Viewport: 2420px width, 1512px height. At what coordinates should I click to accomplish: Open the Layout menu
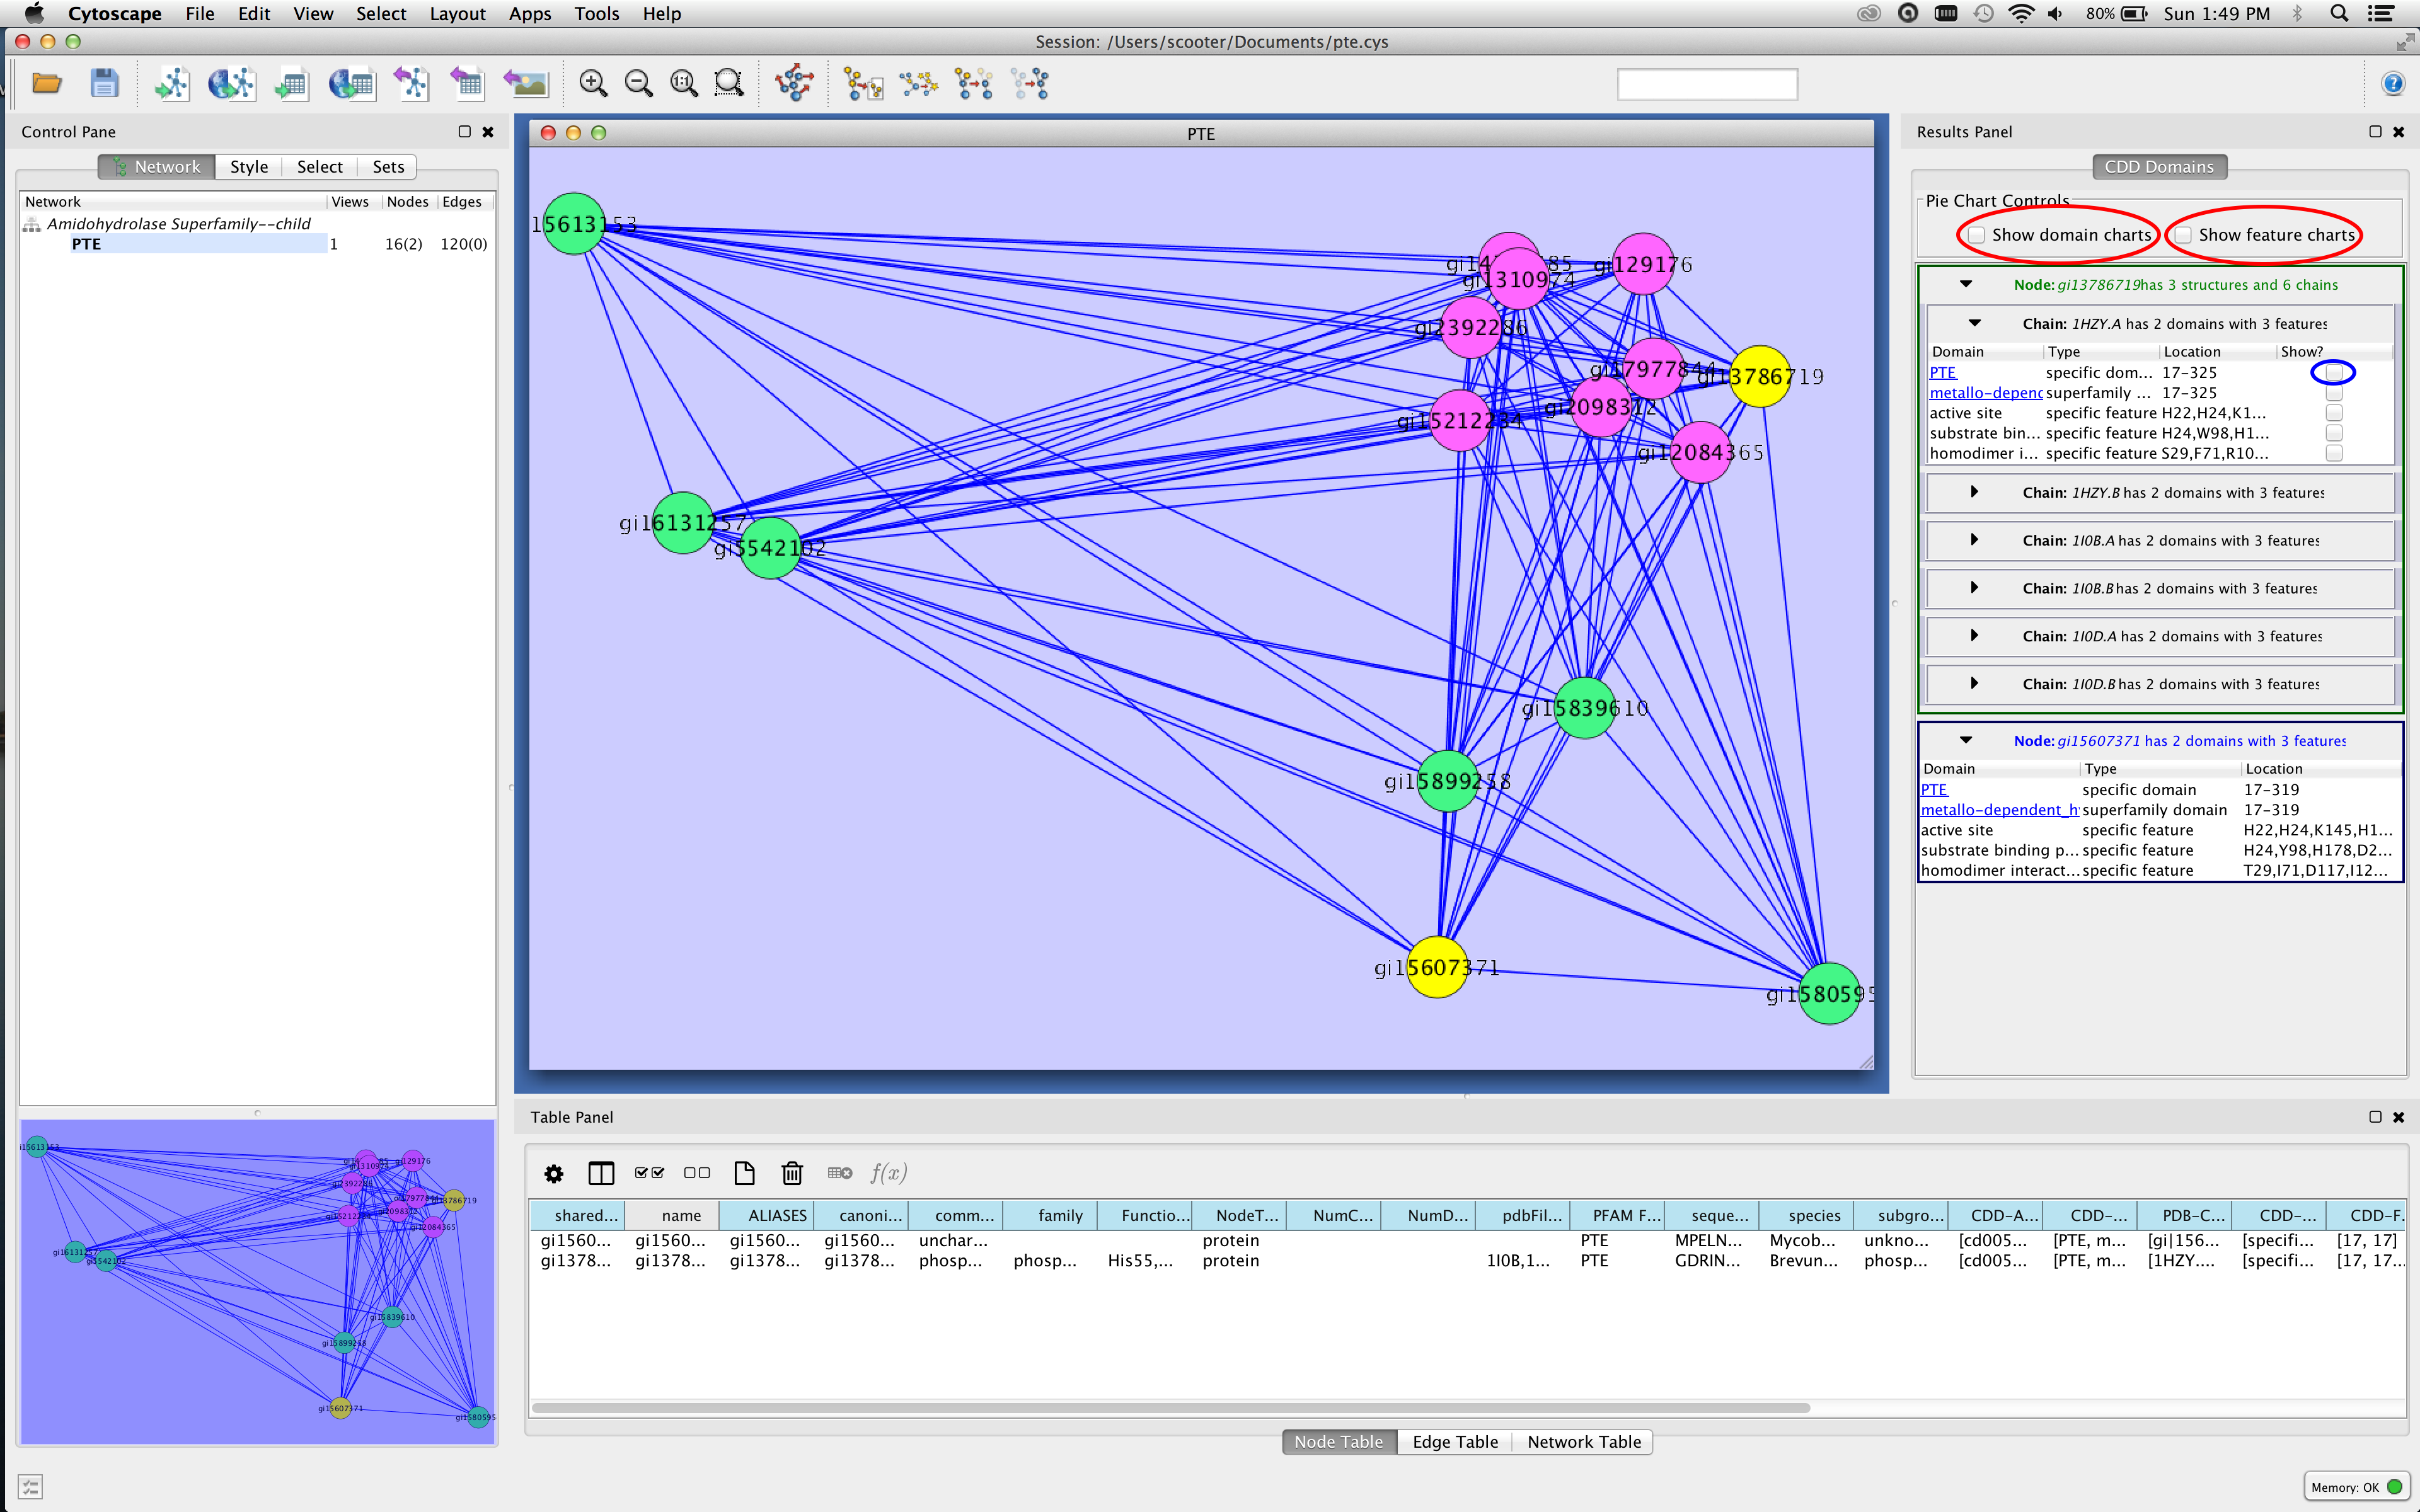tap(457, 14)
